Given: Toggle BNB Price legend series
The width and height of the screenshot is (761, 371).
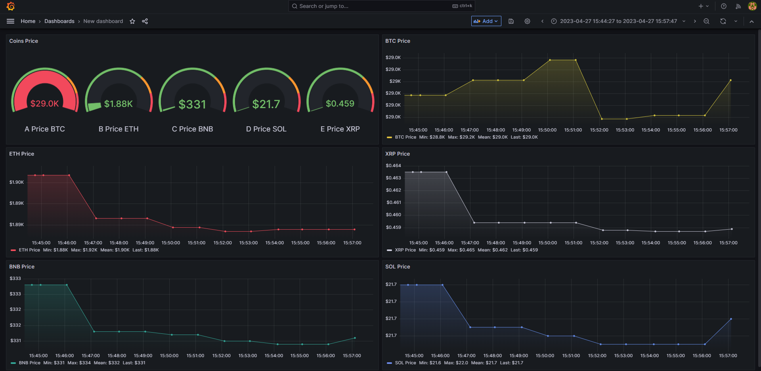Looking at the screenshot, I should (29, 363).
